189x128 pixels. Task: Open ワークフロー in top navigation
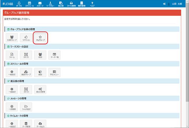(50, 4)
